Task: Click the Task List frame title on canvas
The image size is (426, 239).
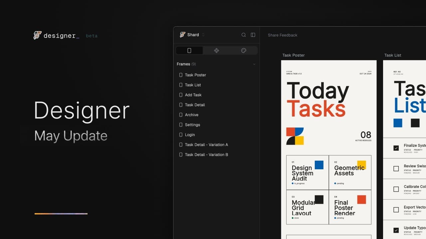Action: pos(393,55)
